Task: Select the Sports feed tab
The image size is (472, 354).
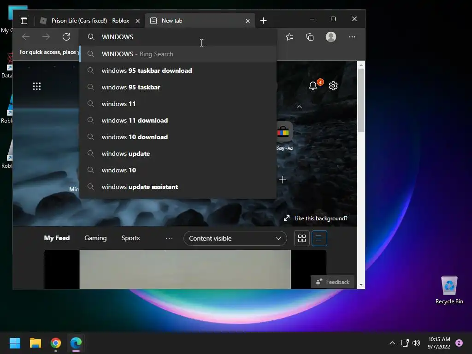Action: point(130,238)
